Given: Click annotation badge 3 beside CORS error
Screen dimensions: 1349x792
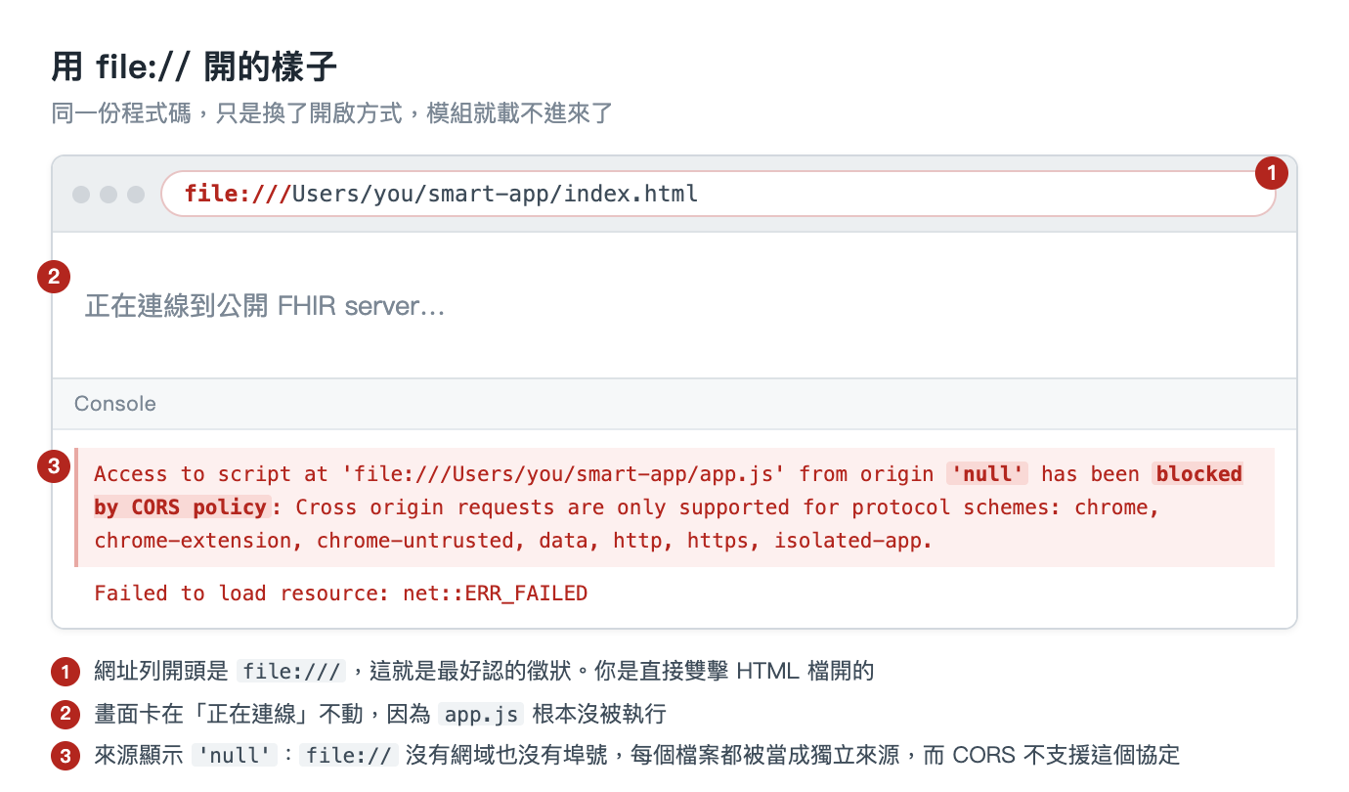Looking at the screenshot, I should click(53, 466).
